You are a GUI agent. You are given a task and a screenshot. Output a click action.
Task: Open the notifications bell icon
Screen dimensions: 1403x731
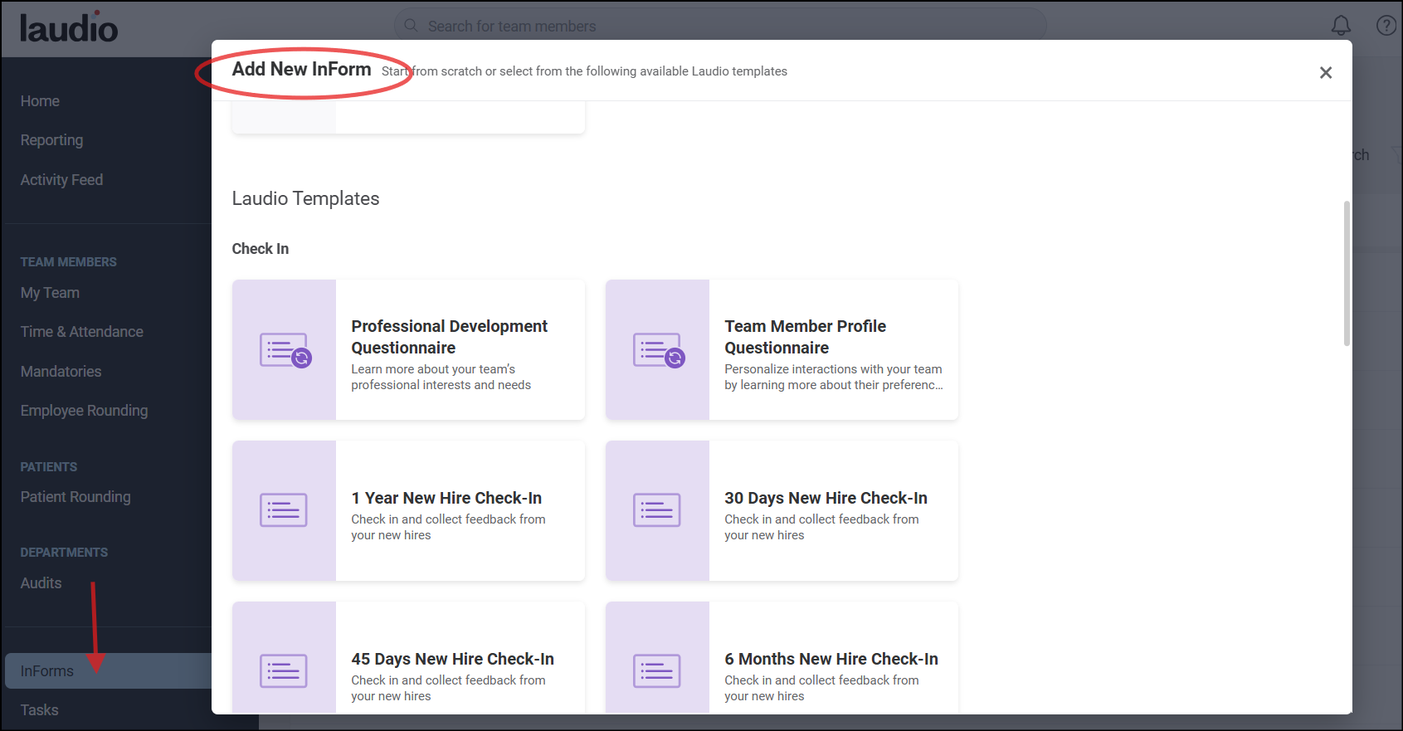pos(1341,26)
